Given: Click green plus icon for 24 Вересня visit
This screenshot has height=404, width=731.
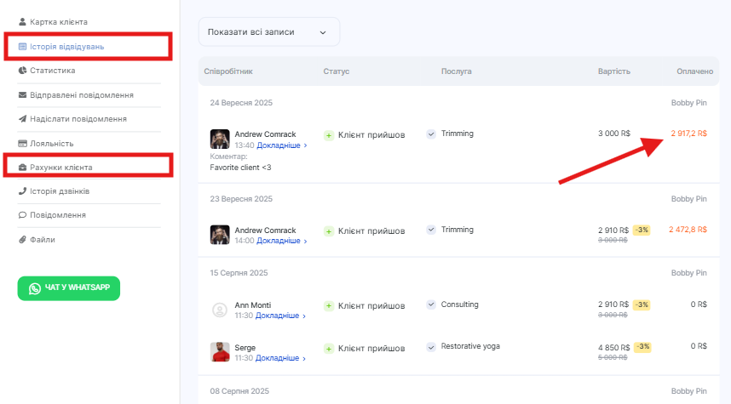Looking at the screenshot, I should 329,135.
